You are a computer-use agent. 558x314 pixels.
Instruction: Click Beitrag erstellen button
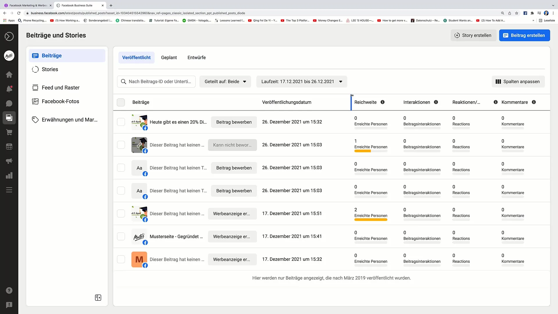[x=525, y=35]
